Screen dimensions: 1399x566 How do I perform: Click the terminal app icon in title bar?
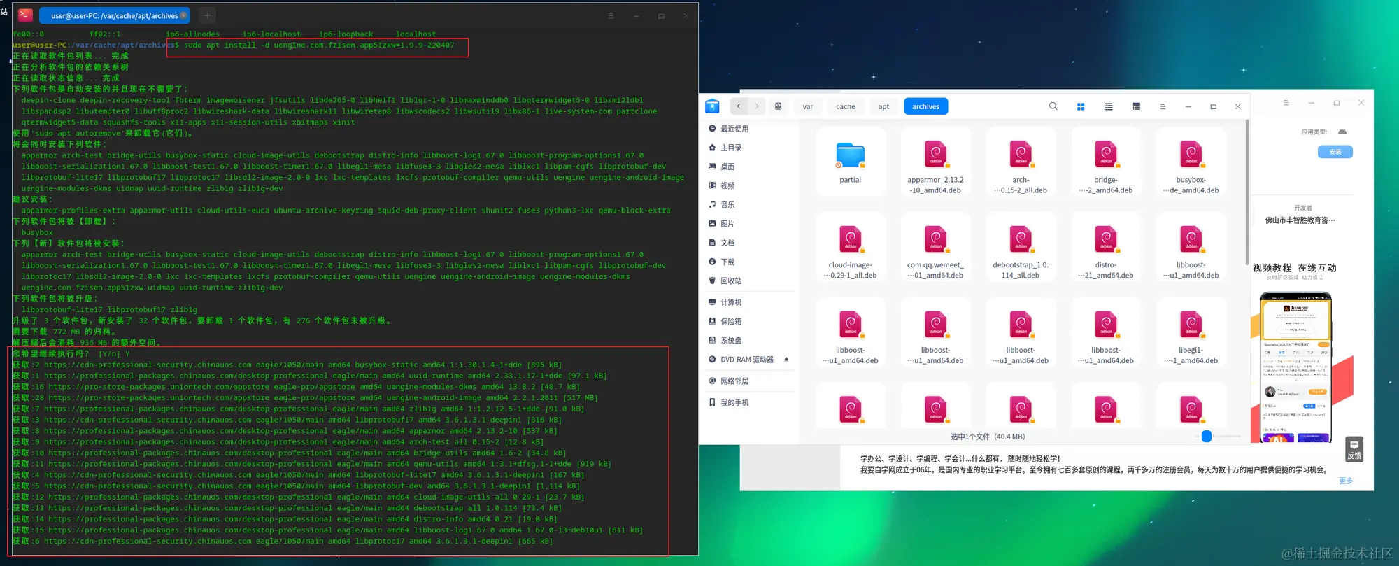[26, 15]
